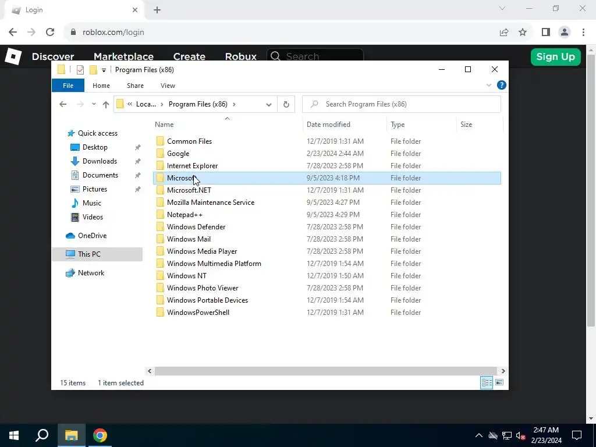The width and height of the screenshot is (596, 447).
Task: Open the View ribbon tab
Action: (x=168, y=86)
